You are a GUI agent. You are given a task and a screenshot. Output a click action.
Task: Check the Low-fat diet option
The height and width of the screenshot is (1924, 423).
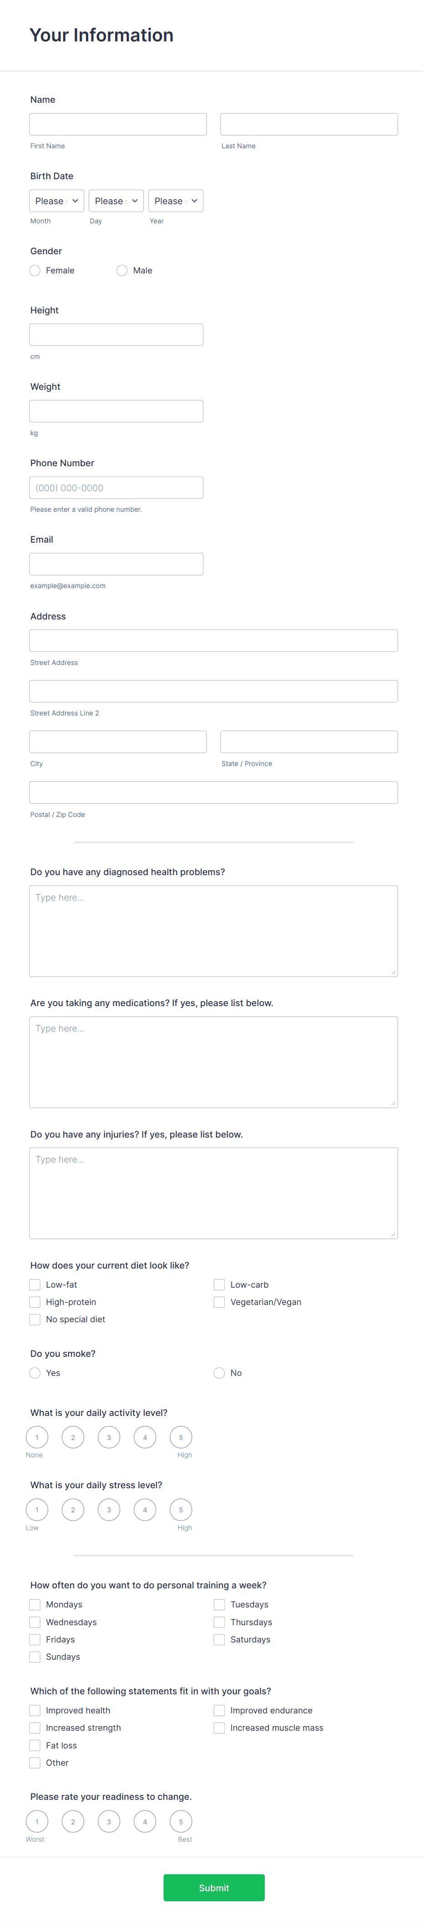(35, 1284)
